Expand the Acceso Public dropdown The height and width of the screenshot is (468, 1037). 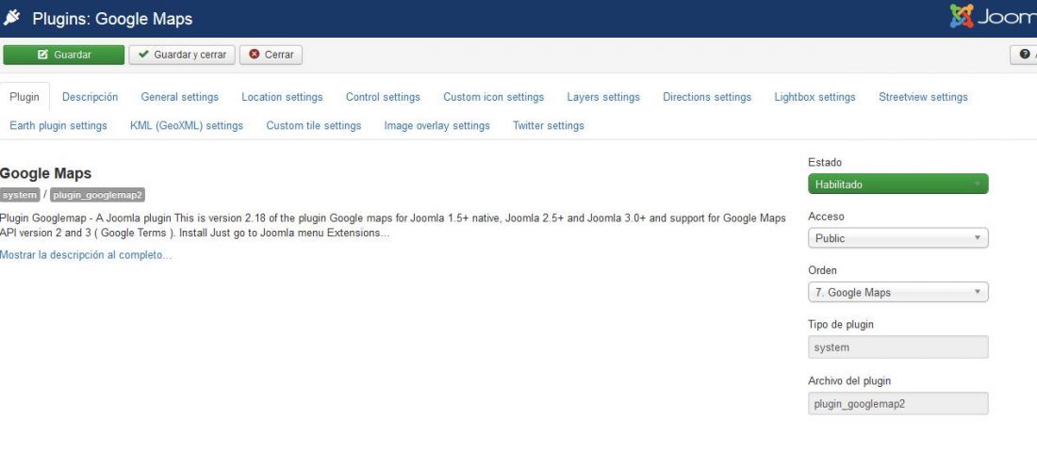pos(897,238)
